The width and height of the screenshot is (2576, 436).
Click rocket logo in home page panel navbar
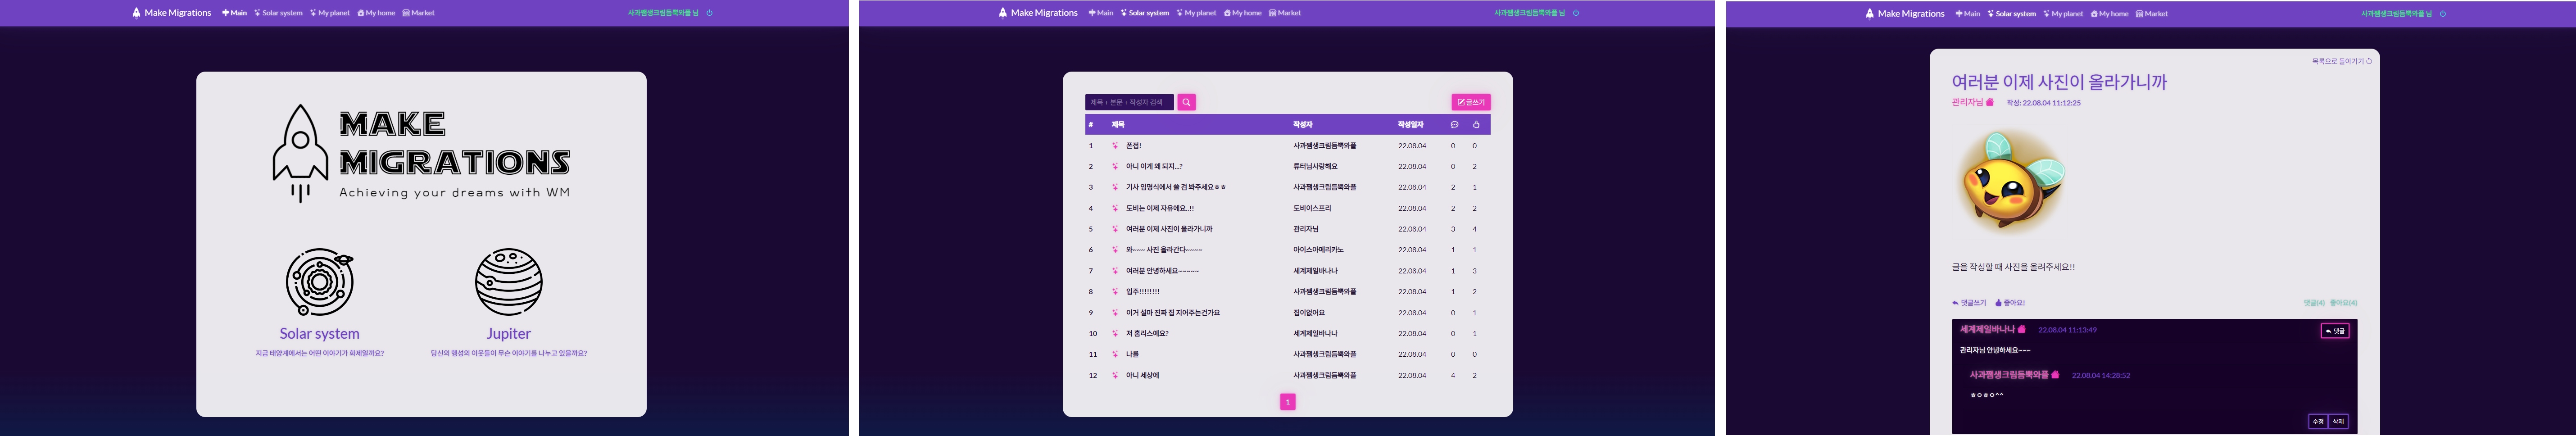pyautogui.click(x=136, y=13)
